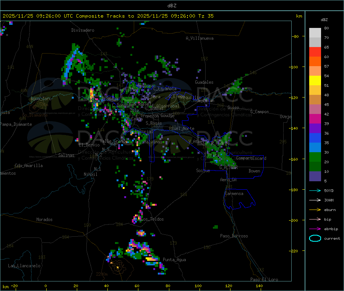Click the Divisadero place label
Viewport: 344px width, 291px height.
coord(83,30)
